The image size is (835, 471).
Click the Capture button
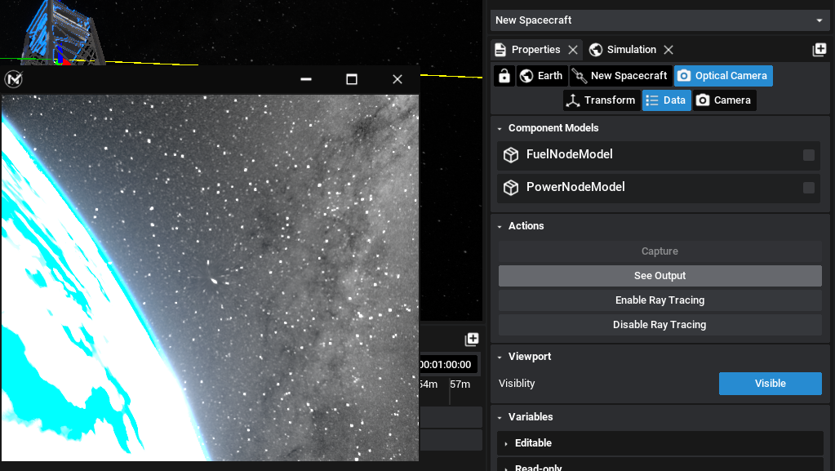coord(660,251)
